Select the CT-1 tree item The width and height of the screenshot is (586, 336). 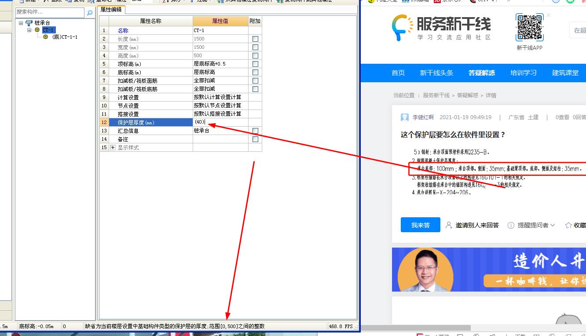[x=49, y=30]
